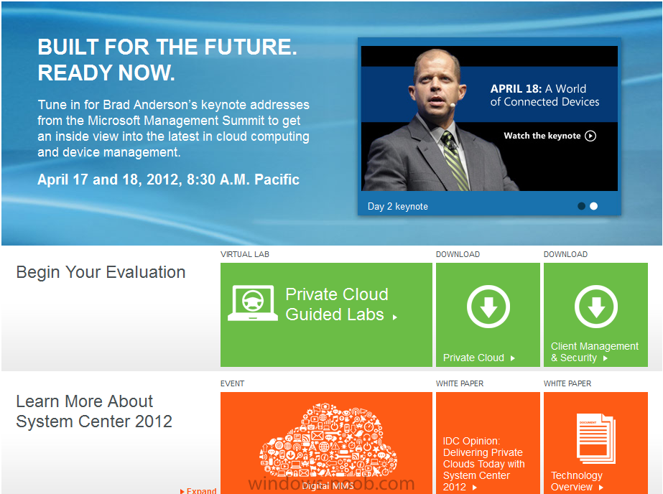This screenshot has height=494, width=663.
Task: Click the VIRTUAL LAB label
Action: [x=245, y=254]
